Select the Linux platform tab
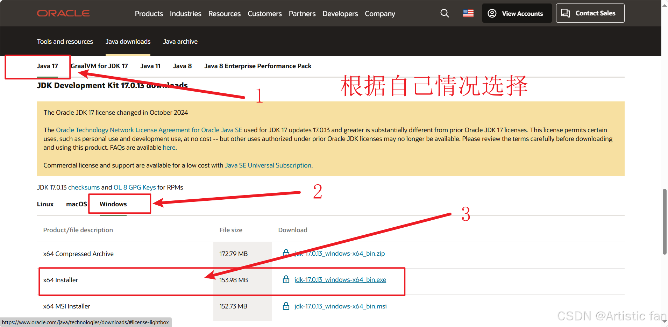Screen dimensions: 668x327 (x=45, y=204)
